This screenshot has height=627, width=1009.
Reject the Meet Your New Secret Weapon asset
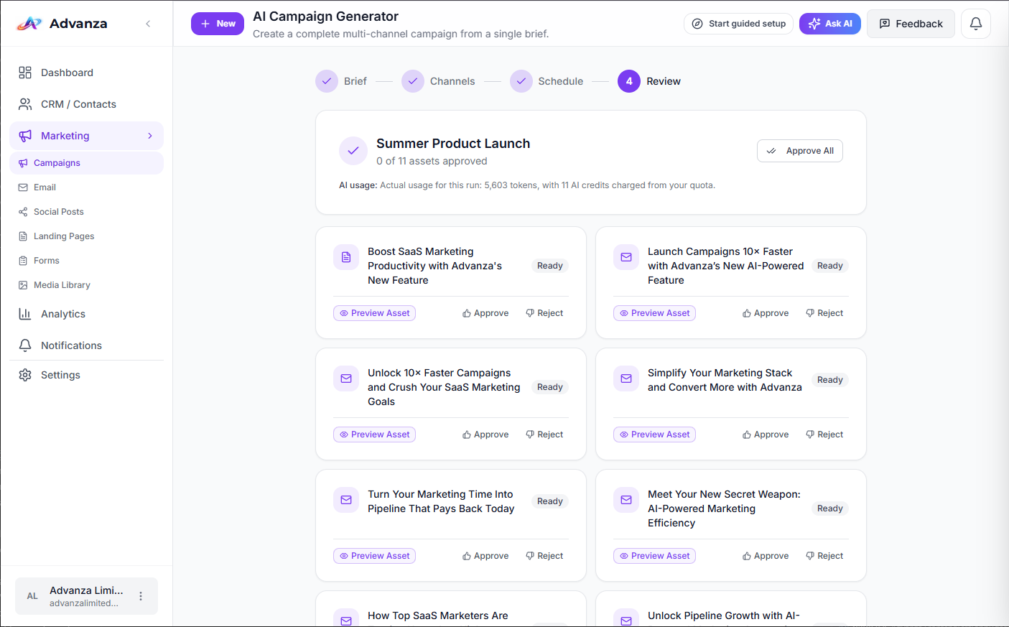pyautogui.click(x=824, y=556)
